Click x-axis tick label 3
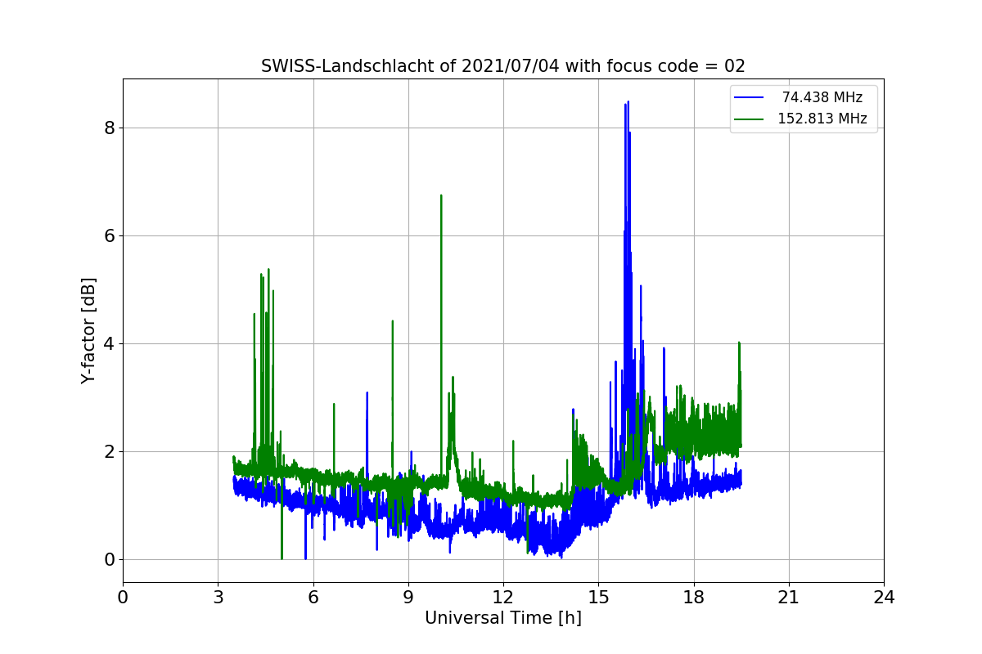982x654 pixels. tap(218, 598)
